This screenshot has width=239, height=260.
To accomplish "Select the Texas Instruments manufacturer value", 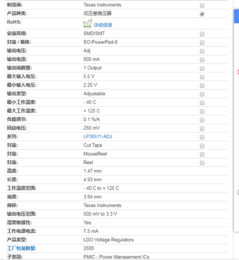I will 102,5.
